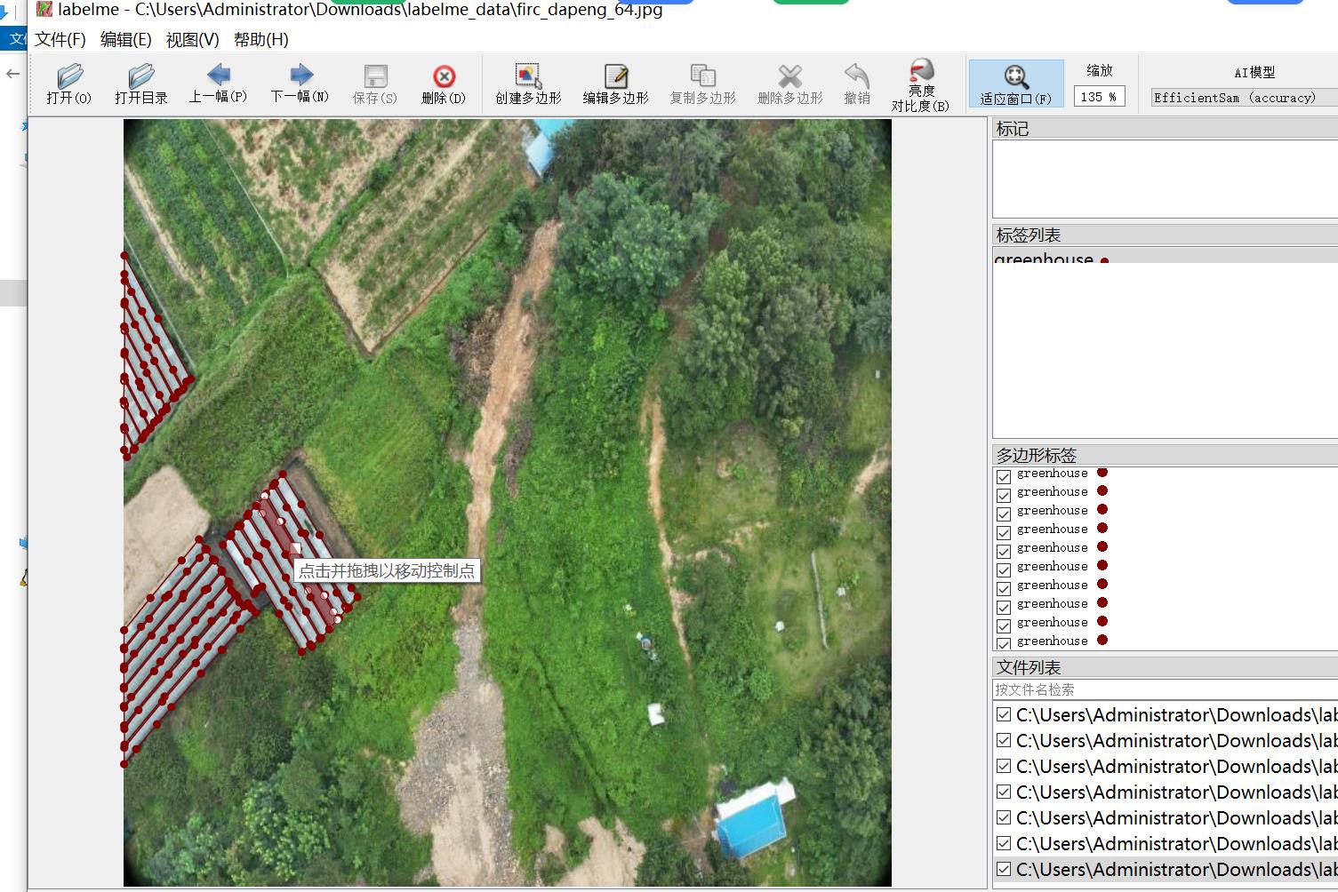
Task: Open the AI model EfficientSam dropdown
Action: [1243, 98]
